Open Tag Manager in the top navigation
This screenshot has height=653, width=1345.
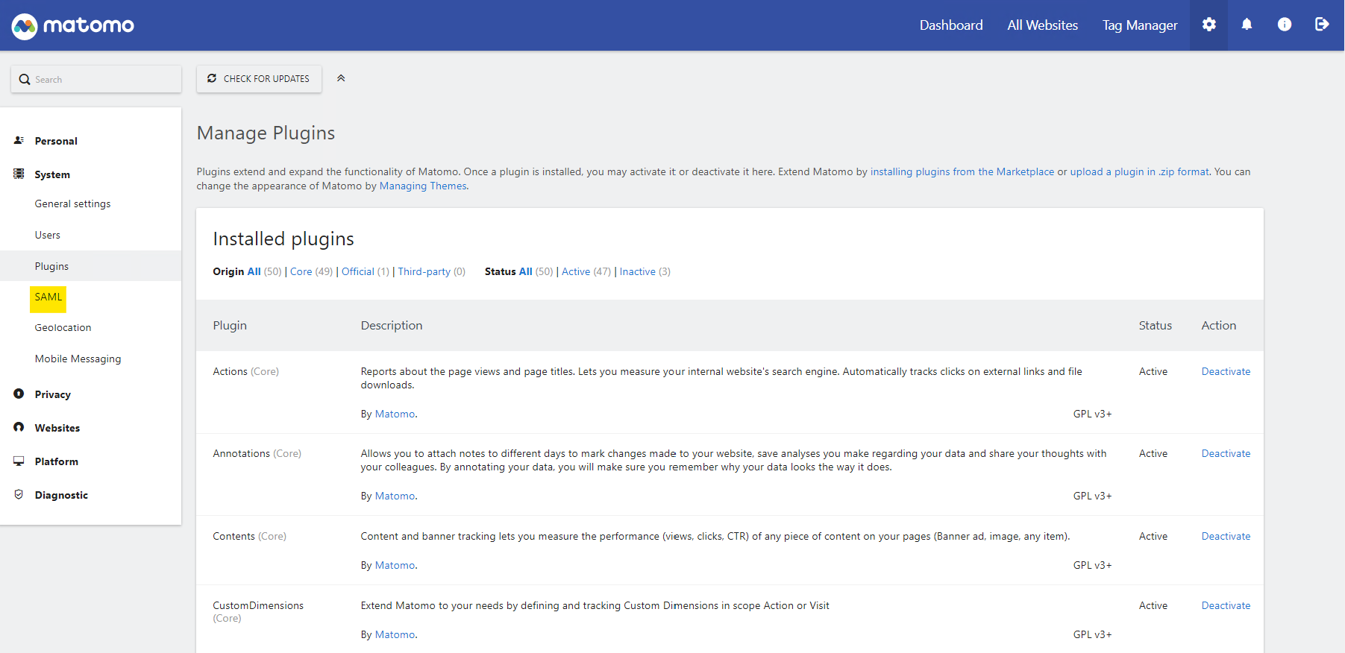[1140, 25]
